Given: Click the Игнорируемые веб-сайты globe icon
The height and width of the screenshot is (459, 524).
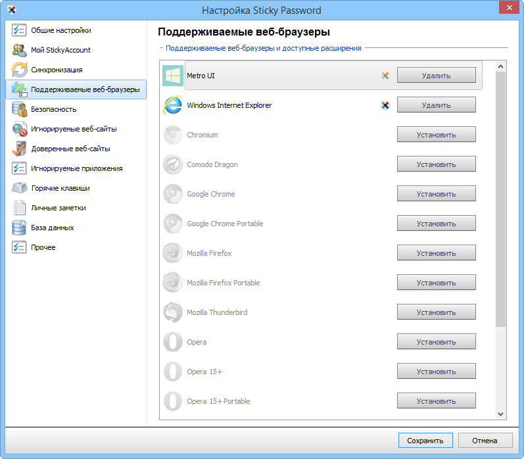Looking at the screenshot, I should pyautogui.click(x=19, y=129).
